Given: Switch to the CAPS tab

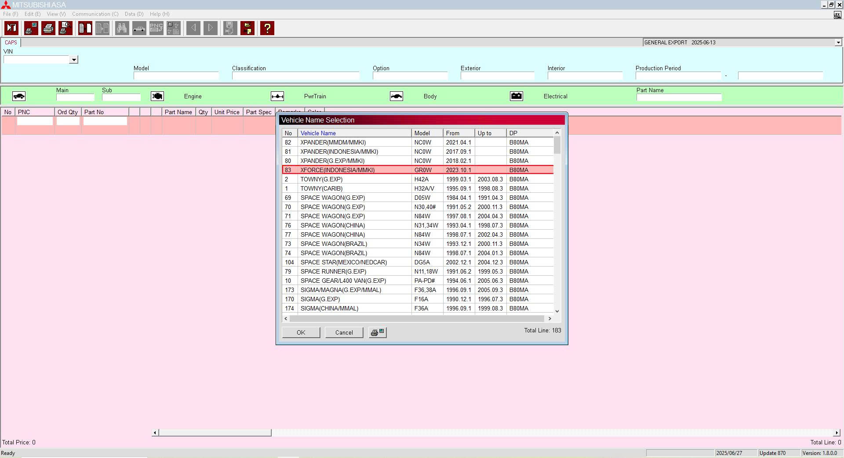Looking at the screenshot, I should click(x=11, y=42).
